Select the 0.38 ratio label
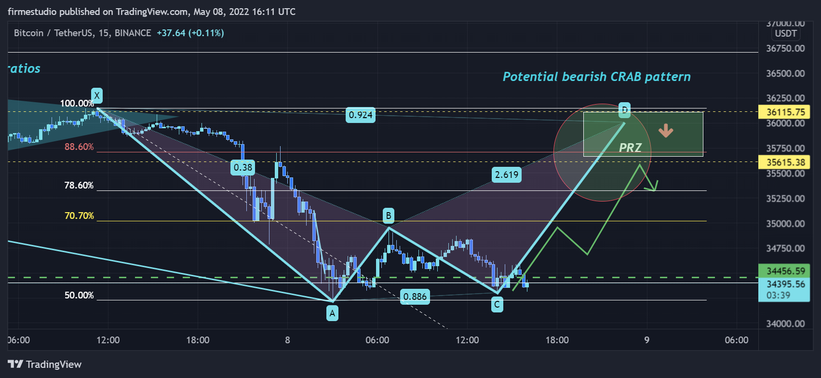This screenshot has width=821, height=378. tap(243, 167)
